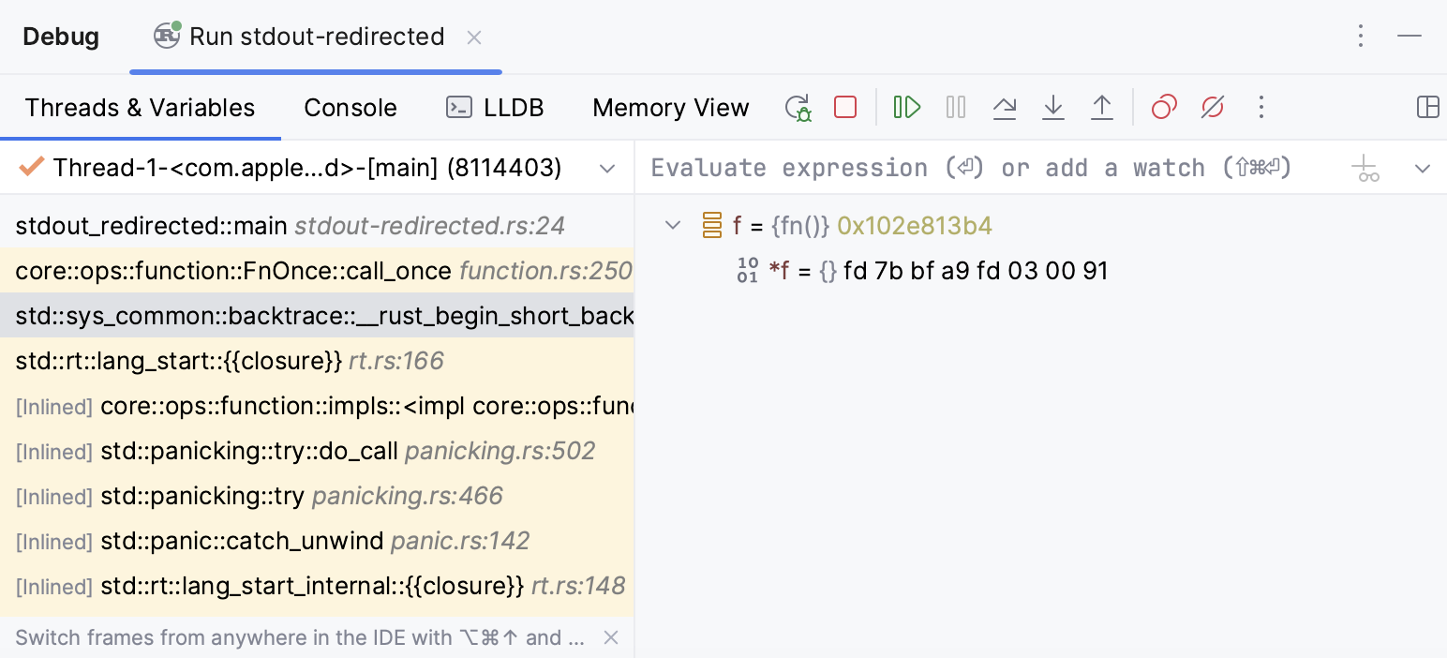Toggle mute breakpoints
The height and width of the screenshot is (658, 1447).
1213,106
